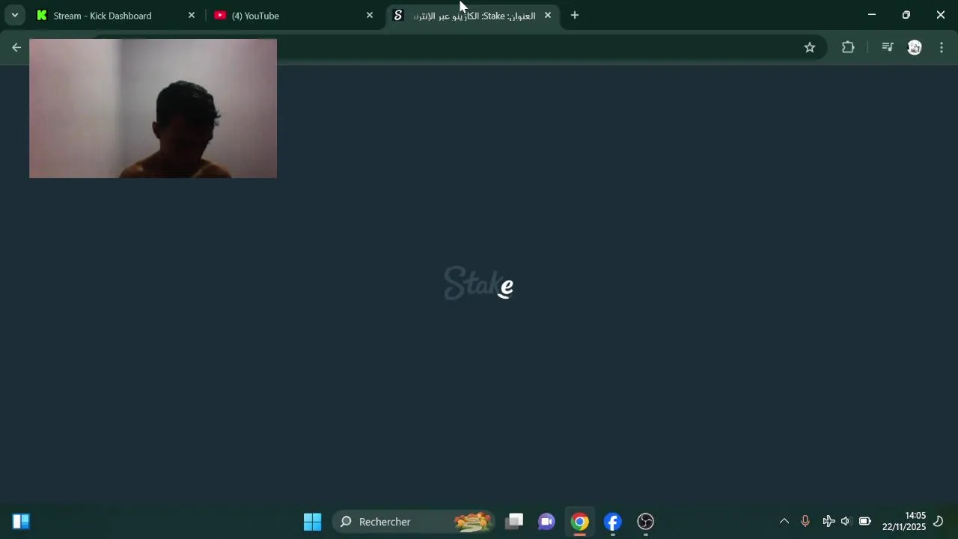Click the airplane mode tray icon
This screenshot has width=958, height=539.
(x=829, y=521)
